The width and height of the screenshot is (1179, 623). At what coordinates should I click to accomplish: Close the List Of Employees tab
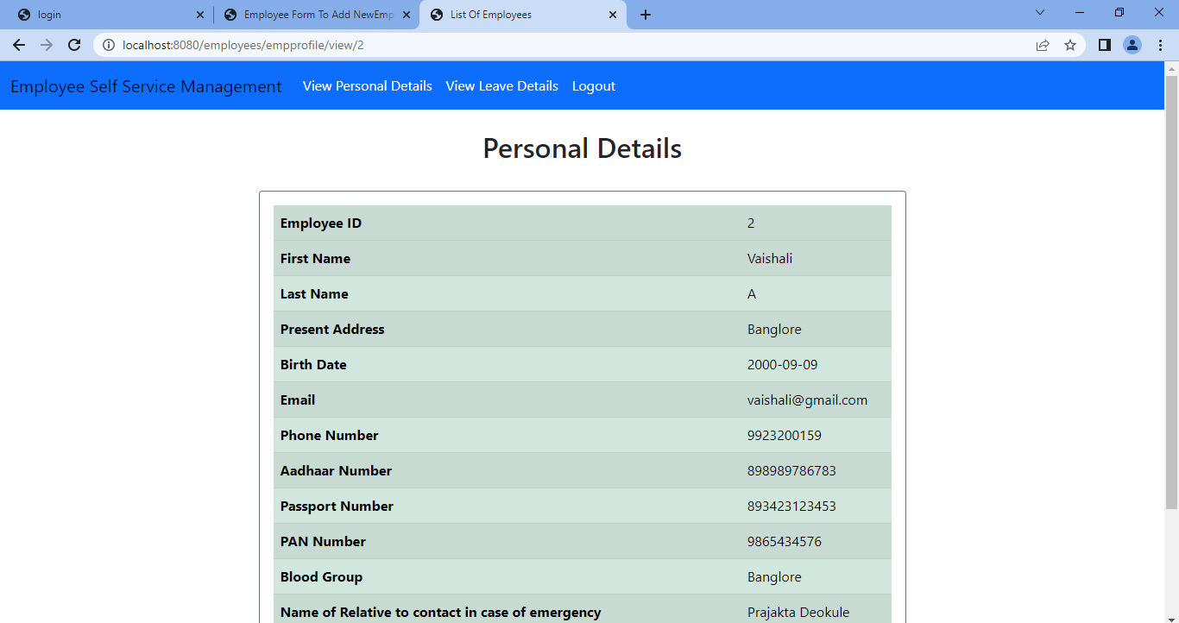(613, 15)
